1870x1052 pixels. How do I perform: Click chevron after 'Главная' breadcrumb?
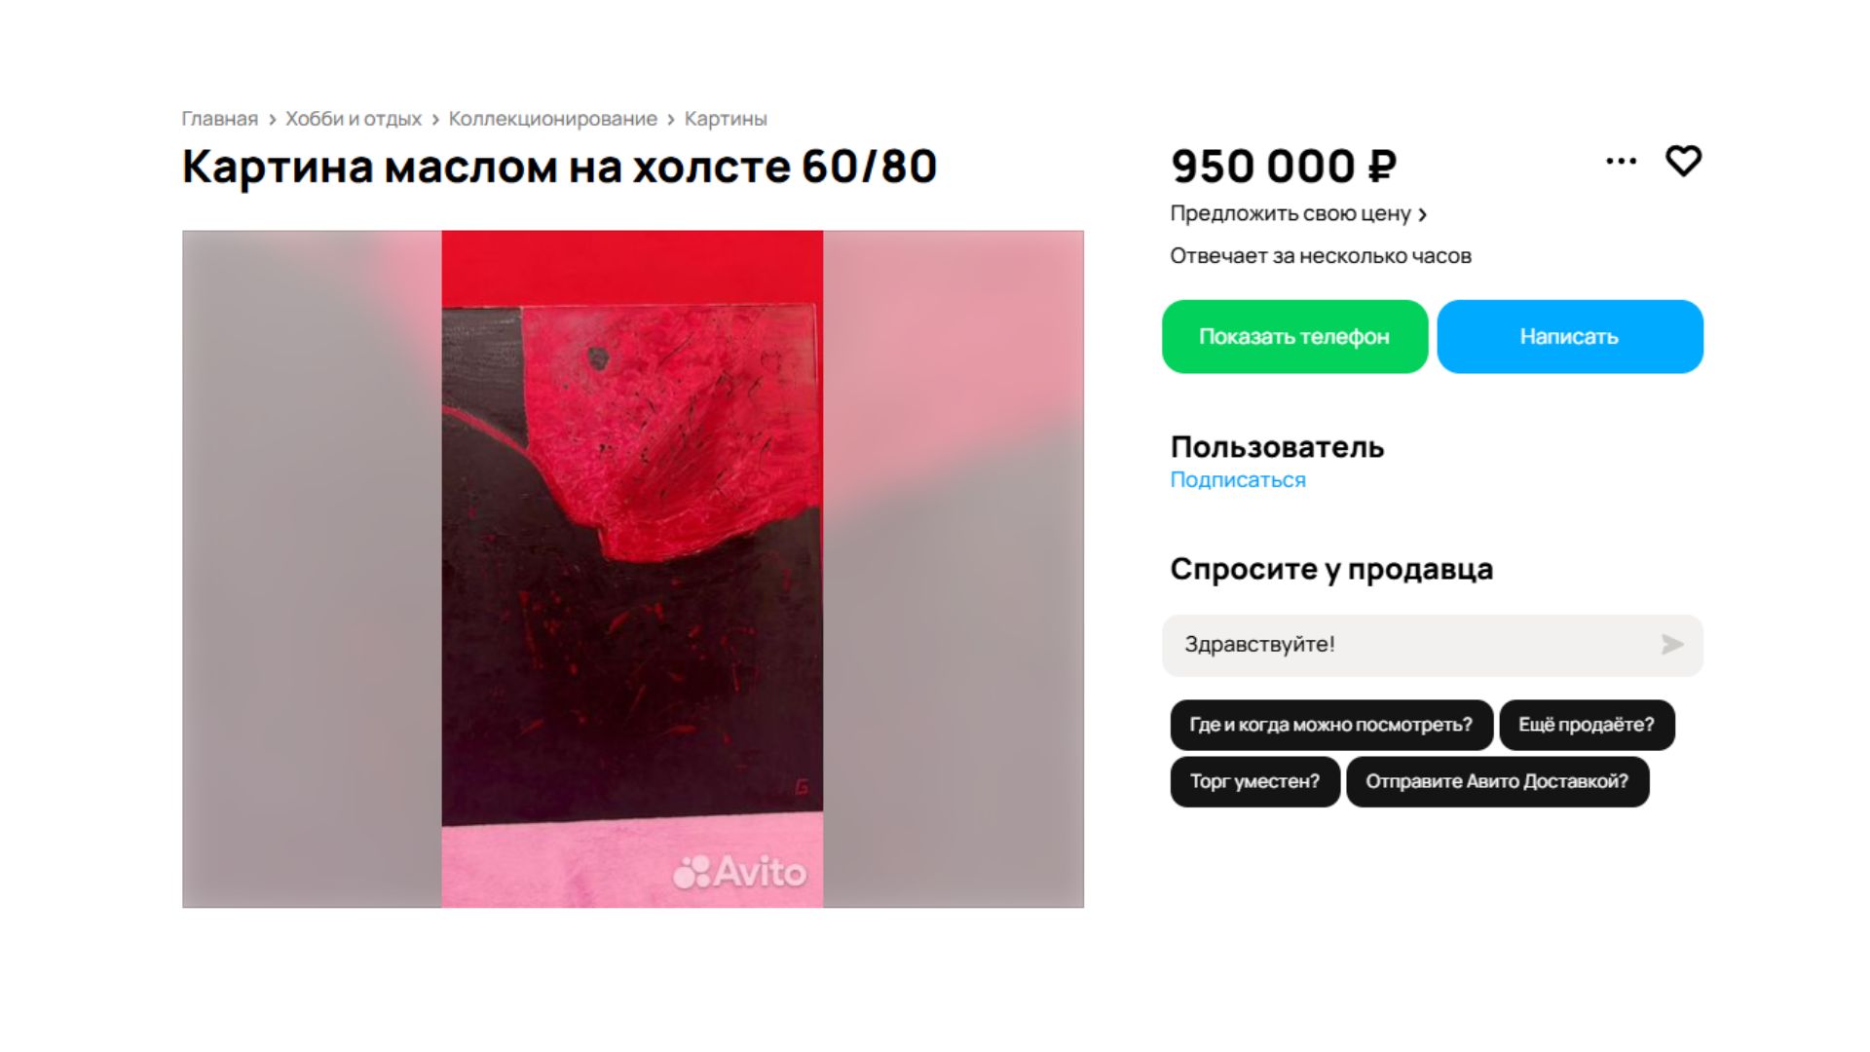[272, 120]
